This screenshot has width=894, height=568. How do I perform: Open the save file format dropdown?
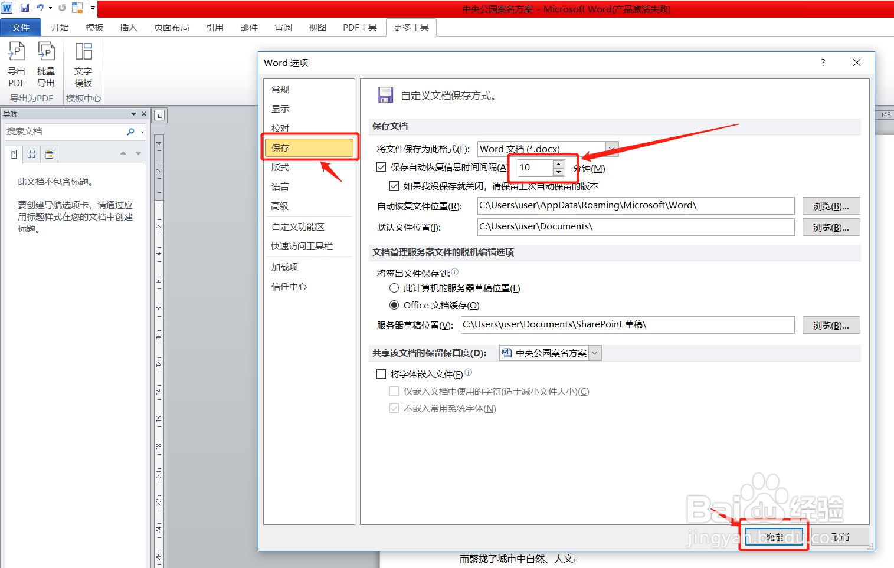point(612,149)
